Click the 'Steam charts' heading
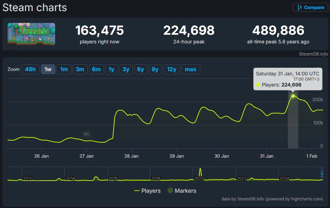 click(x=35, y=8)
